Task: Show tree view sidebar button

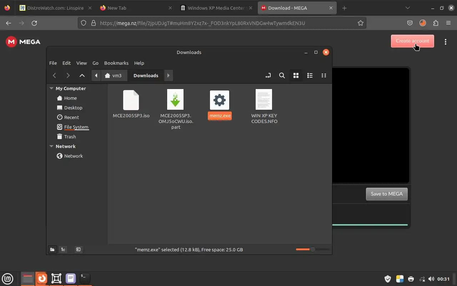Action: [x=63, y=250]
